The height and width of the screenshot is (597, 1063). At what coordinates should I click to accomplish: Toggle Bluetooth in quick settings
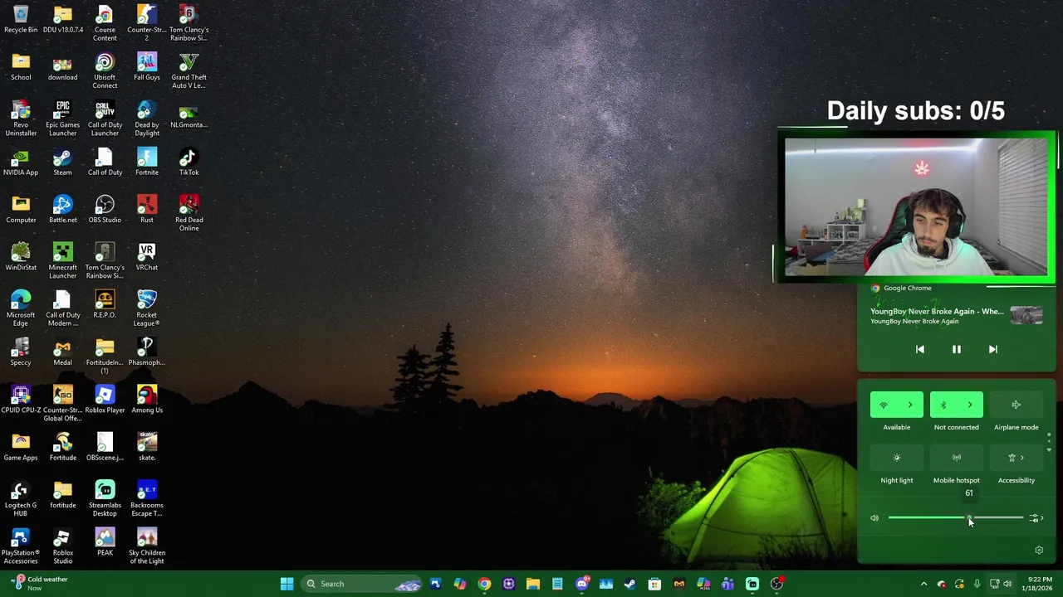pyautogui.click(x=943, y=405)
